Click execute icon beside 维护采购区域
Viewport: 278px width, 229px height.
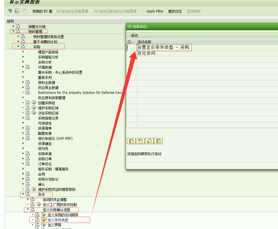34,108
